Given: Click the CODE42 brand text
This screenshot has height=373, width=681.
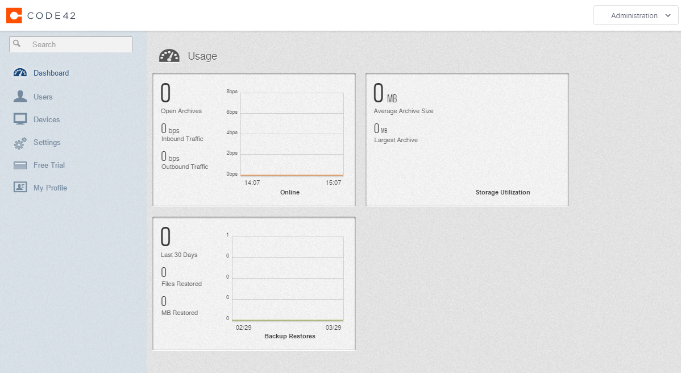Looking at the screenshot, I should pos(52,15).
